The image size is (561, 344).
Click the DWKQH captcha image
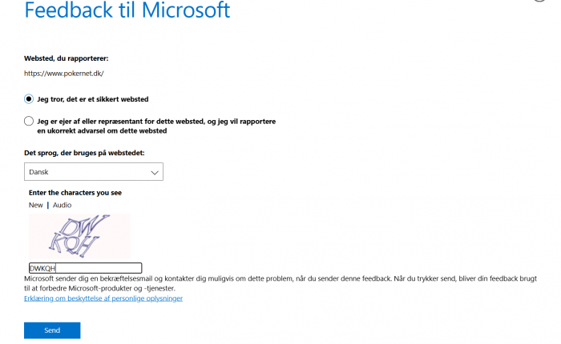click(80, 236)
